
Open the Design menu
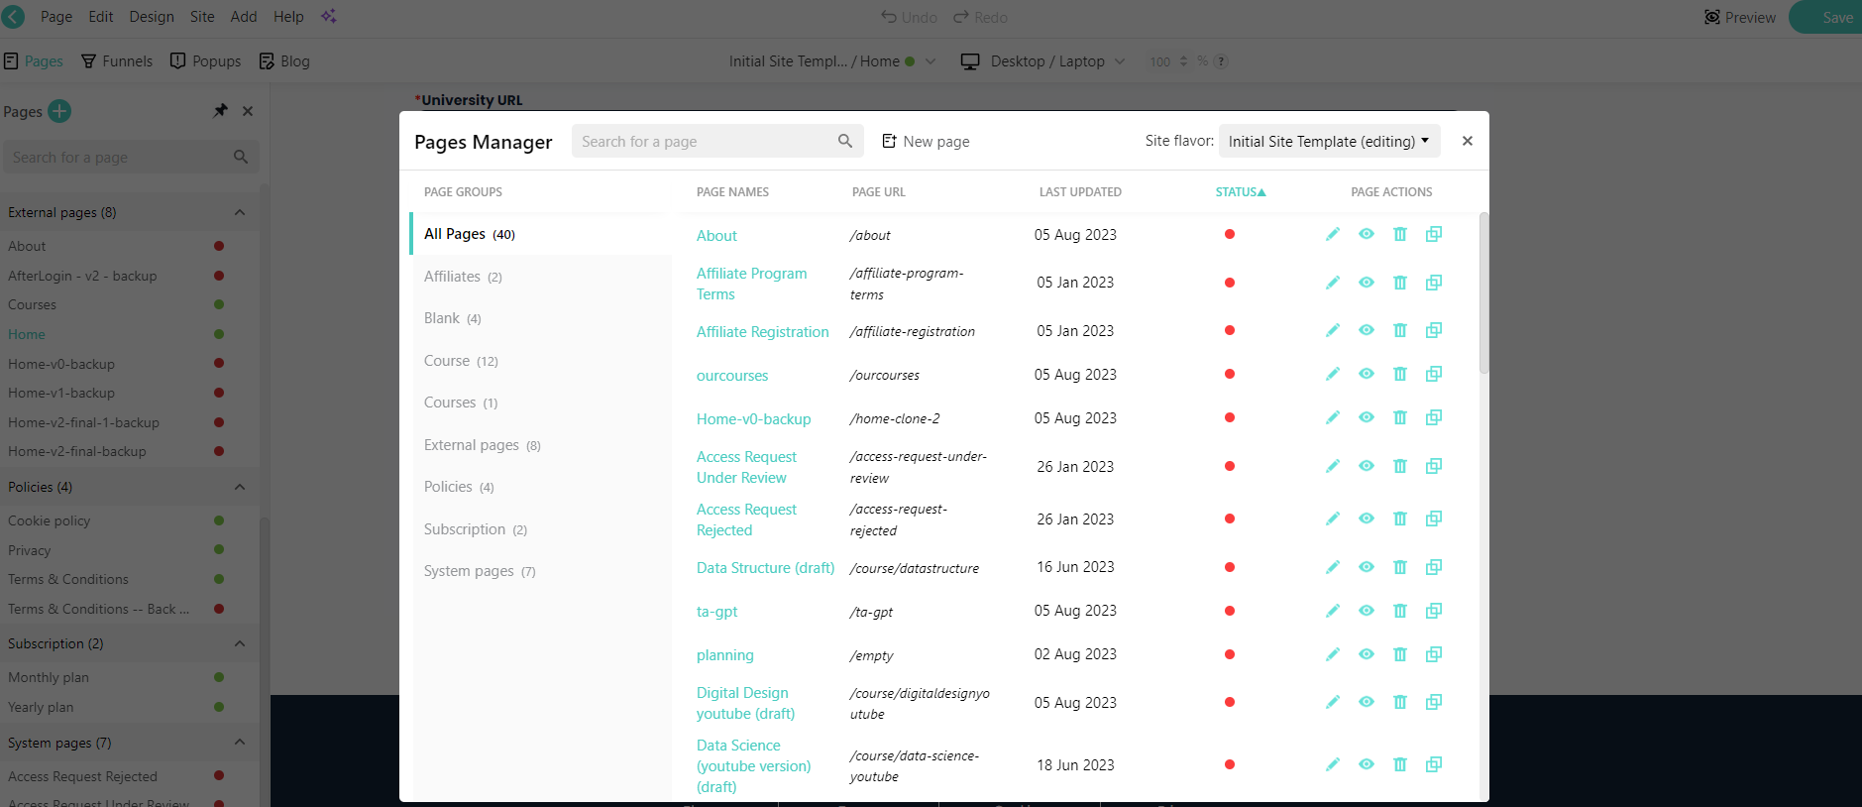[x=152, y=17]
